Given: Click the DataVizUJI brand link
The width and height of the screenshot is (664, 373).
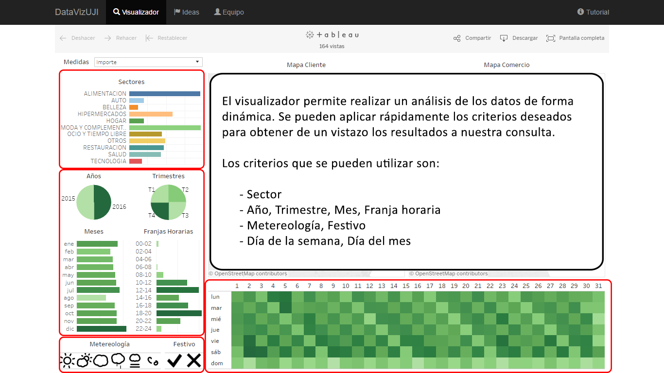Looking at the screenshot, I should tap(77, 12).
